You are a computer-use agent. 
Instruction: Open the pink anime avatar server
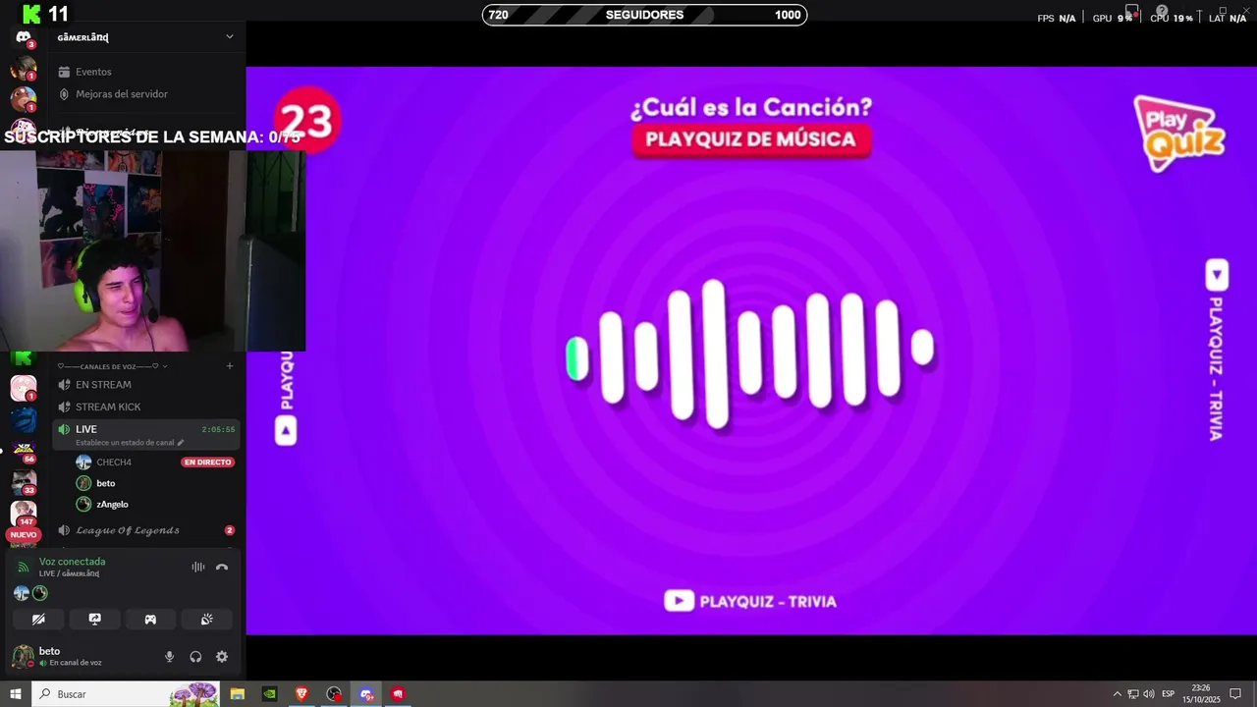(23, 388)
